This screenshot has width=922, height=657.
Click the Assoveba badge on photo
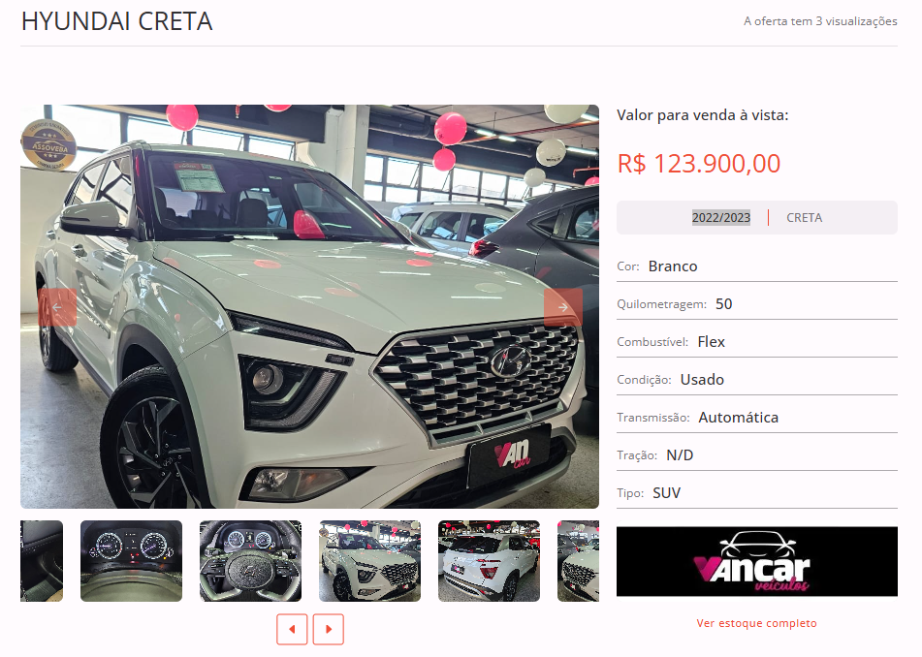(x=48, y=144)
